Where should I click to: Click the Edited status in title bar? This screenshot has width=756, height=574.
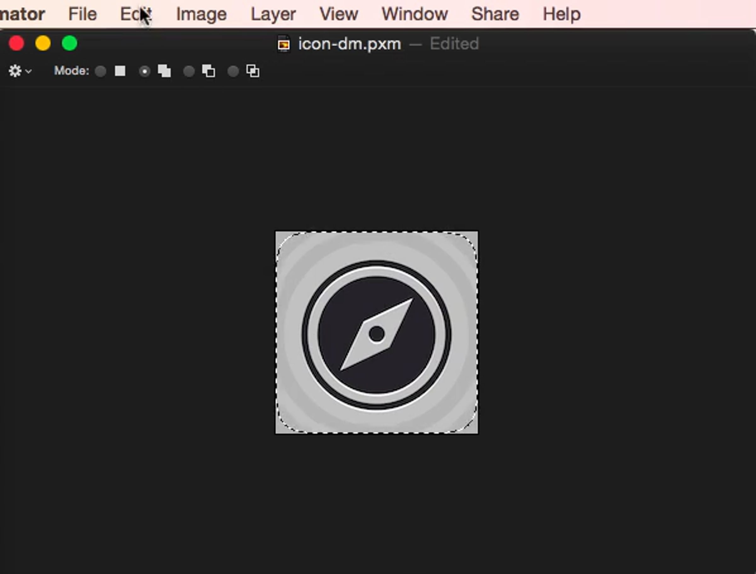tap(454, 44)
